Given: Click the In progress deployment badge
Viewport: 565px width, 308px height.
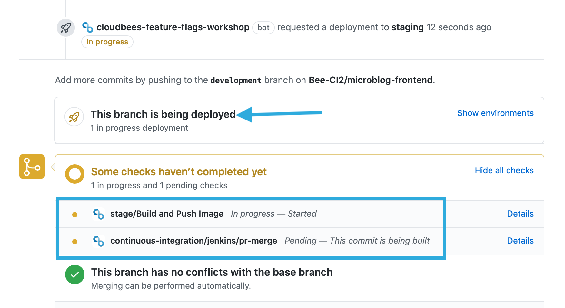Looking at the screenshot, I should click(x=107, y=42).
